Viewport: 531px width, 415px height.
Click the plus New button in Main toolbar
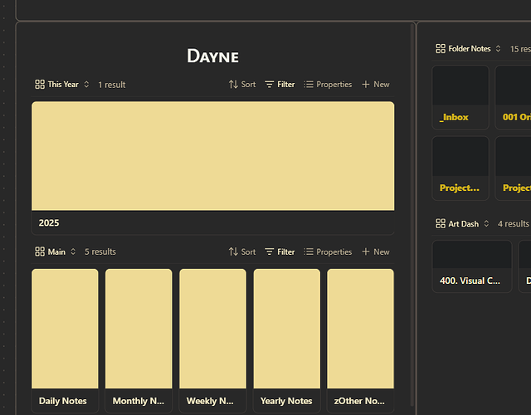click(376, 251)
